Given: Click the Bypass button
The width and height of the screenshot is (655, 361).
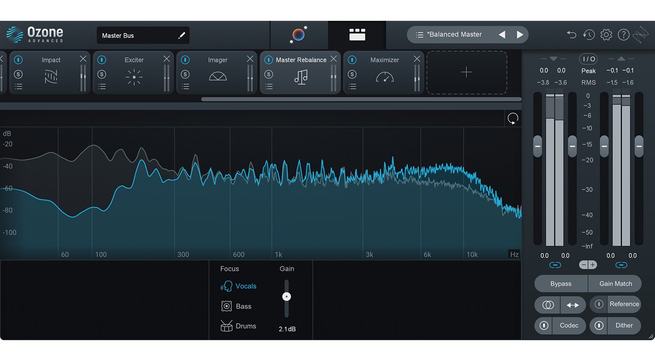Looking at the screenshot, I should (561, 284).
